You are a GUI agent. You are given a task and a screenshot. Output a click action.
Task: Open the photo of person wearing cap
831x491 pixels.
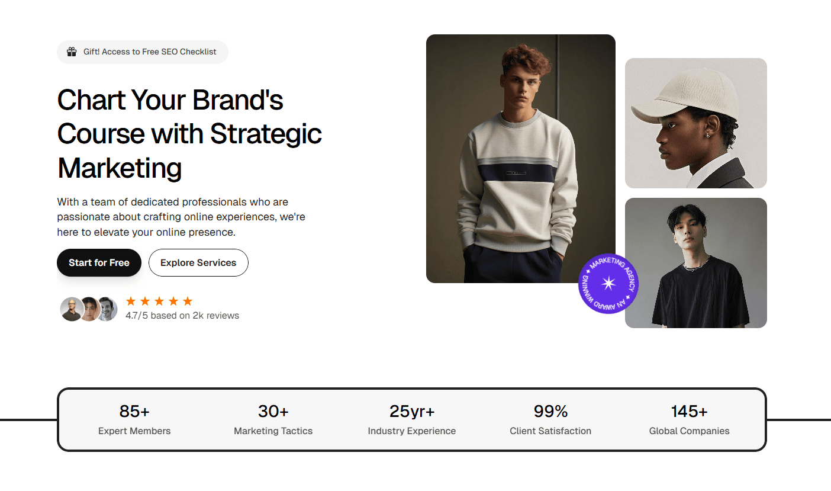point(696,123)
